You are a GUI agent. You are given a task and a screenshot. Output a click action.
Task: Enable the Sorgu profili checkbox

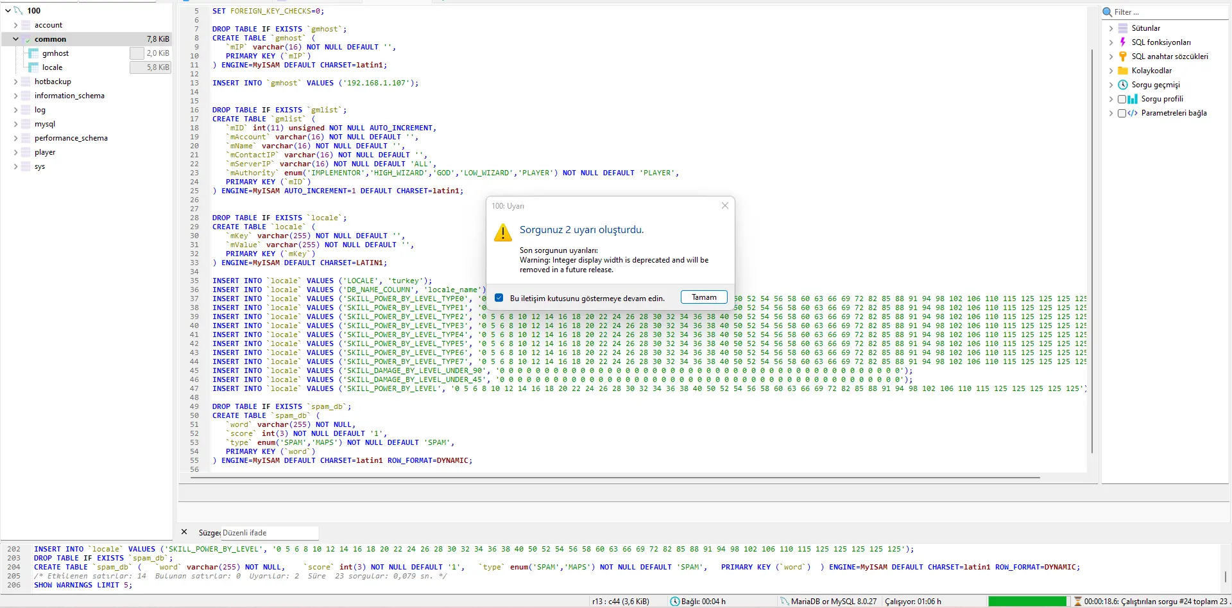(x=1122, y=99)
